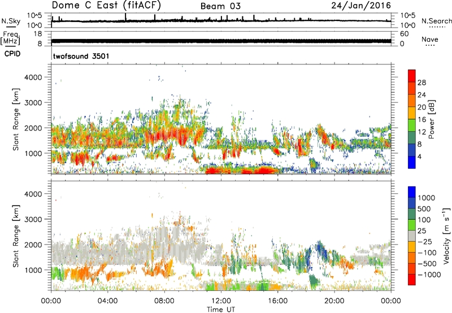Click the "Nave" legend label
The width and height of the screenshot is (452, 313).
(430, 40)
